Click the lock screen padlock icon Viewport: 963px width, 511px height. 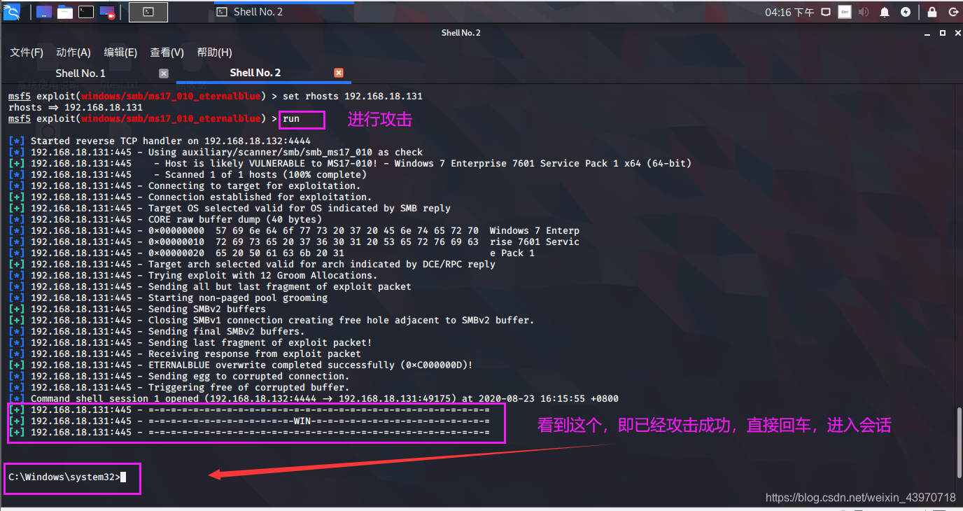(932, 12)
